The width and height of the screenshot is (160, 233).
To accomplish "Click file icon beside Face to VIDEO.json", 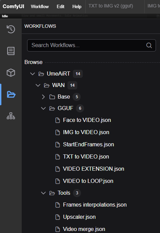I will (x=58, y=120).
